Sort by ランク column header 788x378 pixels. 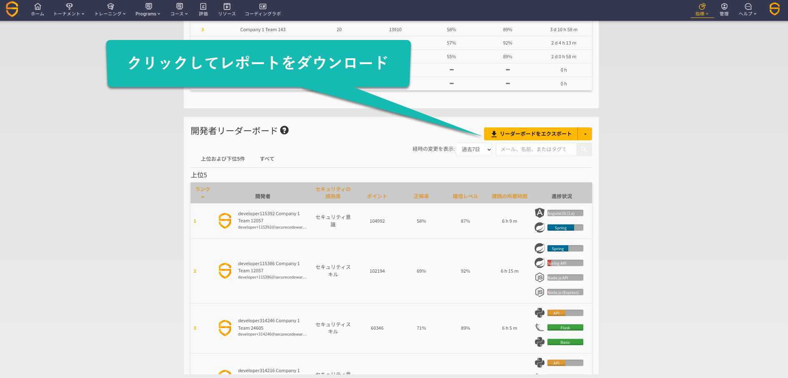(x=203, y=189)
